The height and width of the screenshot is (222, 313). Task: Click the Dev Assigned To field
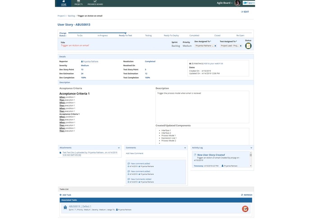(206, 46)
